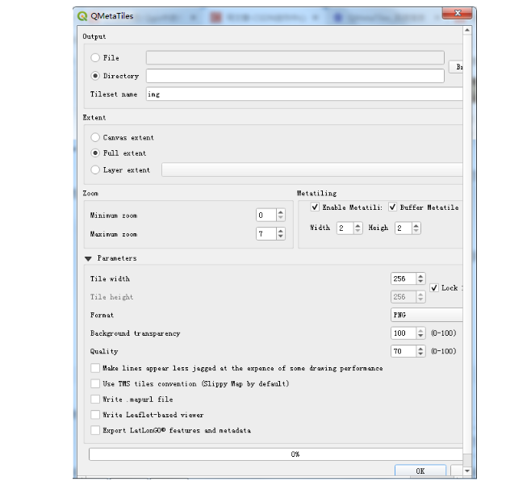This screenshot has width=506, height=498.
Task: Enable Write Leaflet-based viewer checkbox
Action: tap(95, 414)
